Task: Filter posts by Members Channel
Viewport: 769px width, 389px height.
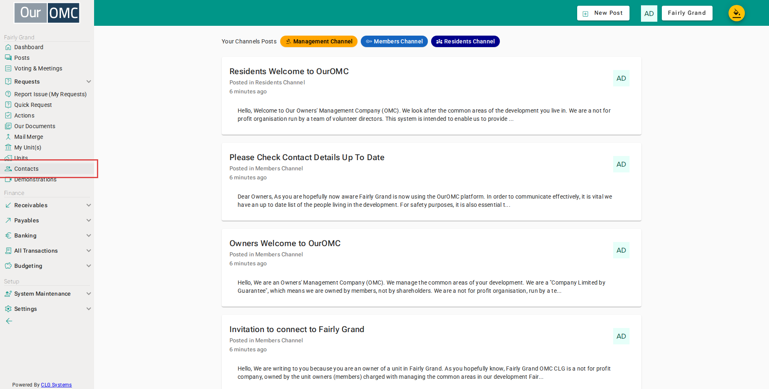Action: (x=394, y=41)
